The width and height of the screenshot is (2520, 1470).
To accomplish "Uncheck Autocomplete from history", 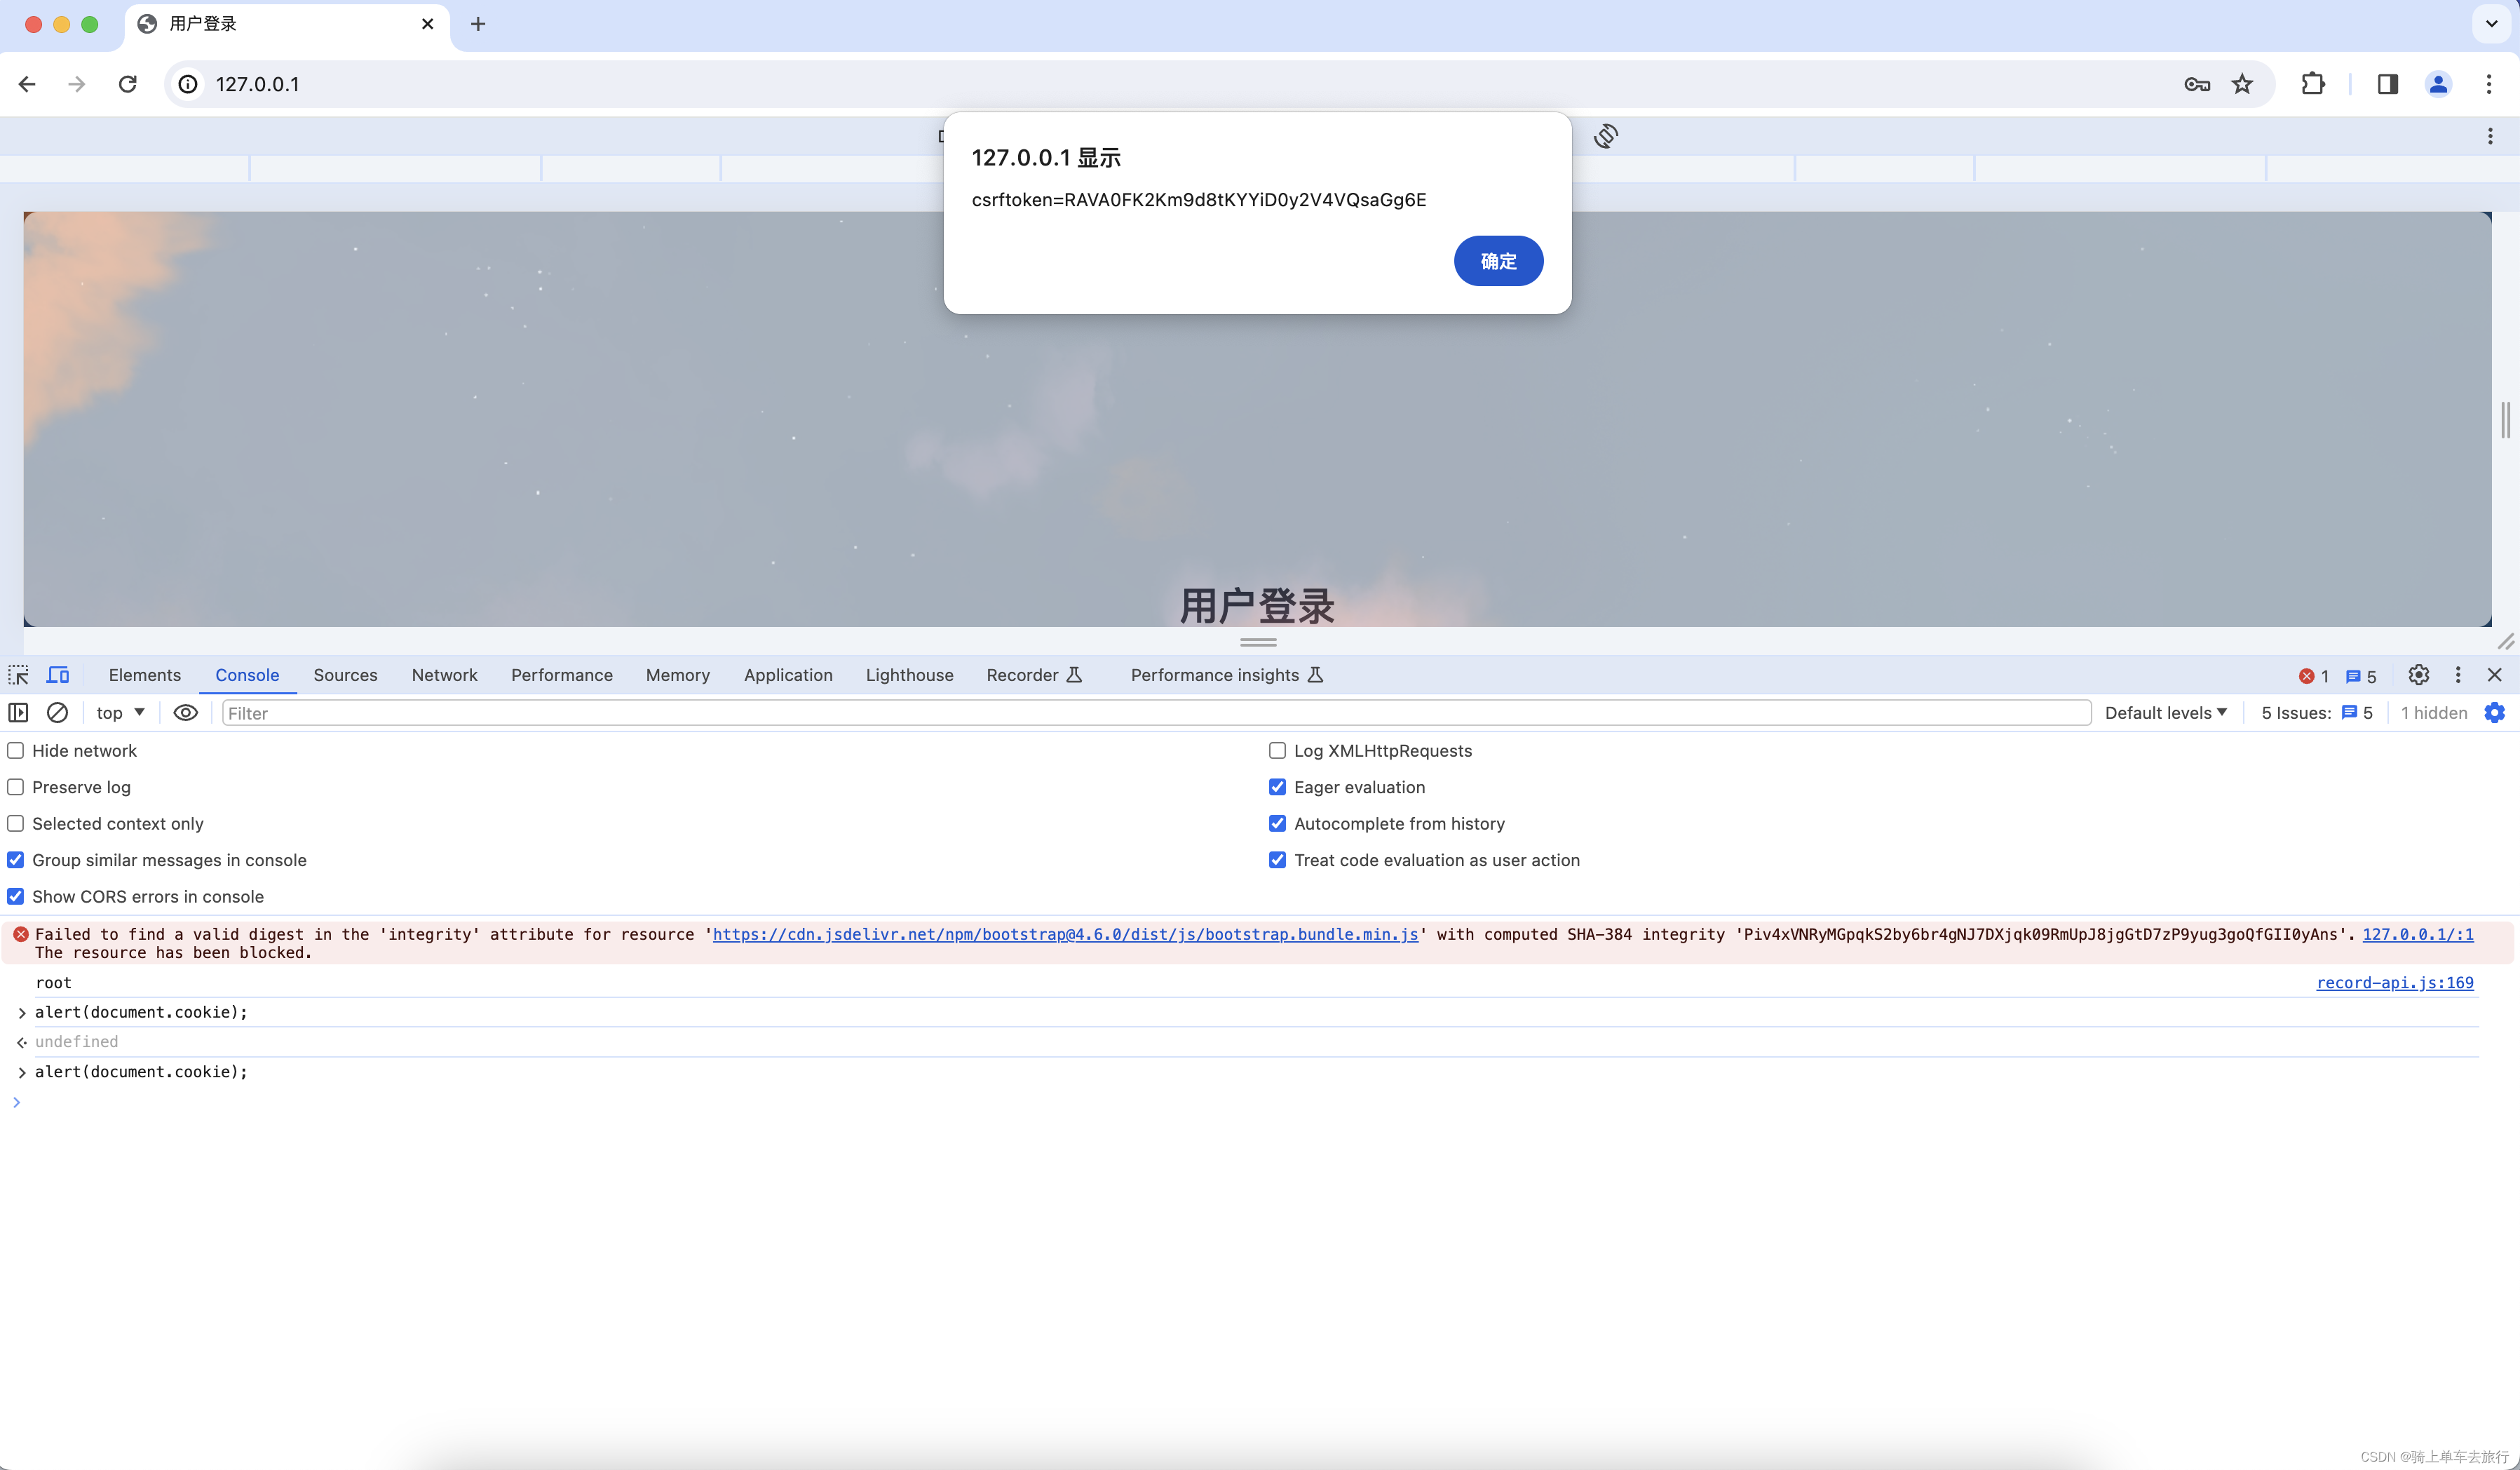I will 1277,823.
